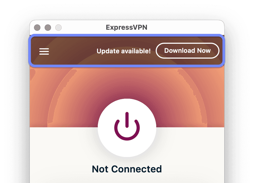Close the ExpressVPN window

coord(37,28)
